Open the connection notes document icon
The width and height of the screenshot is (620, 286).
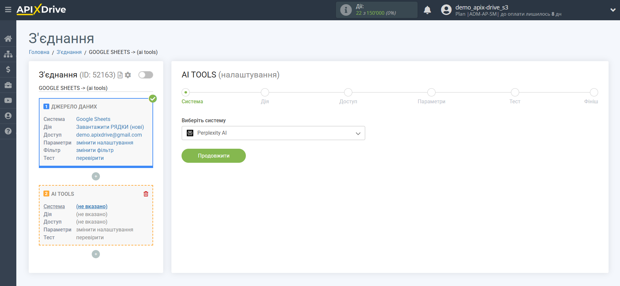[x=120, y=75]
